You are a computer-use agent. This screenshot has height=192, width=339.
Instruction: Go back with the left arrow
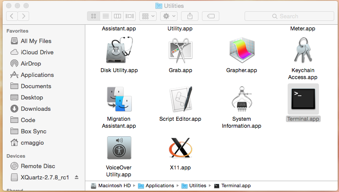(12, 16)
